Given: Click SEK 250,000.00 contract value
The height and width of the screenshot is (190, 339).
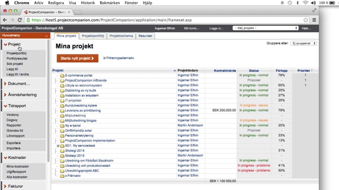Looking at the screenshot, I should click(224, 110).
